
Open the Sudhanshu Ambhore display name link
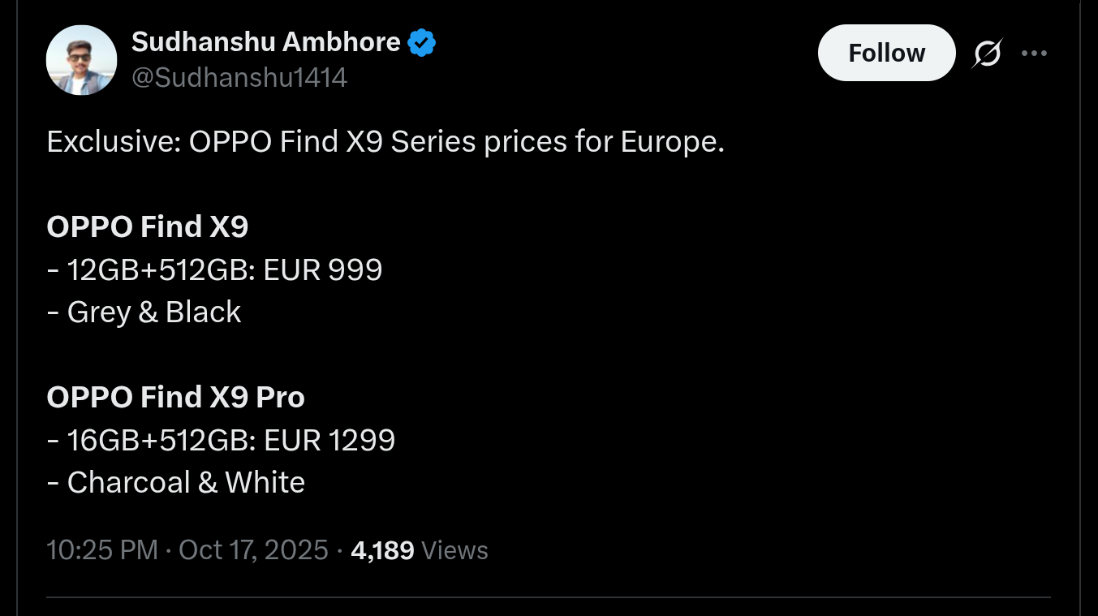(x=265, y=41)
